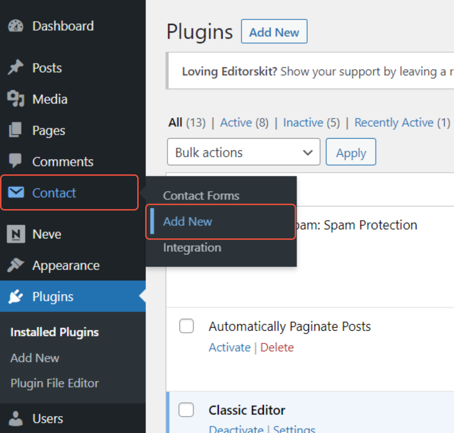Click the Posts pushpin icon
The image size is (454, 433).
16,67
